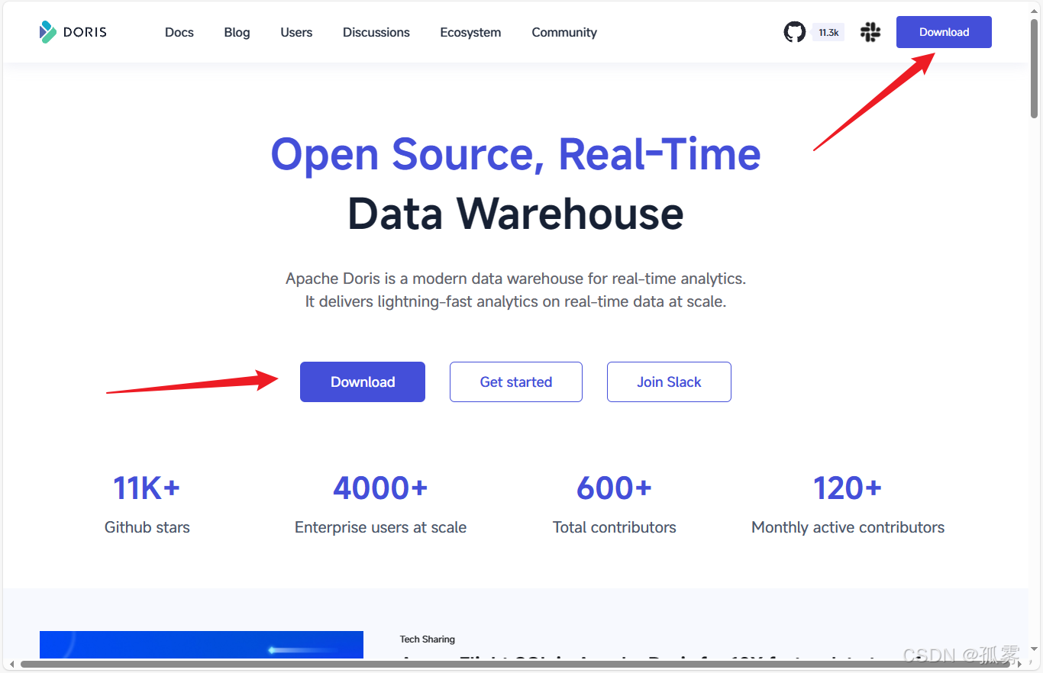The width and height of the screenshot is (1043, 673).
Task: Click the 600+ total contributors statistic
Action: (615, 505)
